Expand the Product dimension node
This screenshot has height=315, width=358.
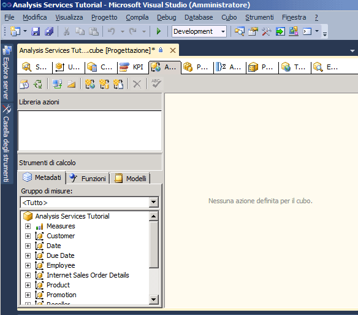[x=28, y=286]
